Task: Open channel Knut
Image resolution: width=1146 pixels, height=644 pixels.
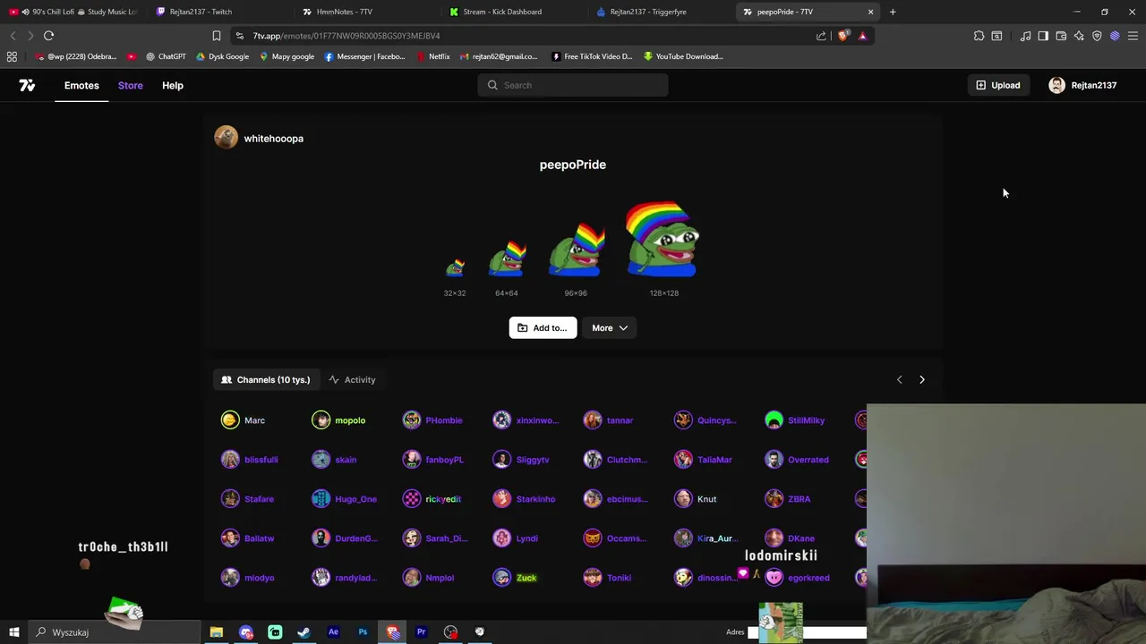Action: pyautogui.click(x=696, y=499)
